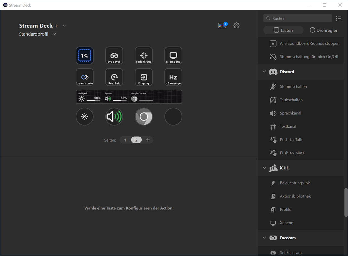Switch to the Drehregler tab
This screenshot has width=348, height=256.
point(324,30)
